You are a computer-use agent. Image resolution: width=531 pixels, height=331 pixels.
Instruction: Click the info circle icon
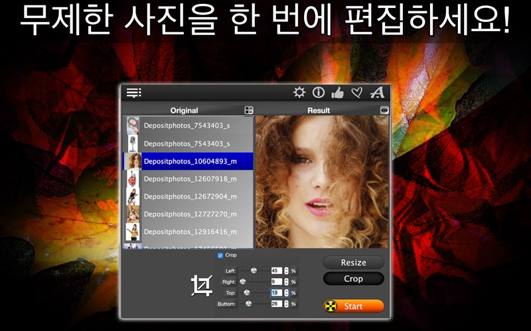click(x=319, y=92)
